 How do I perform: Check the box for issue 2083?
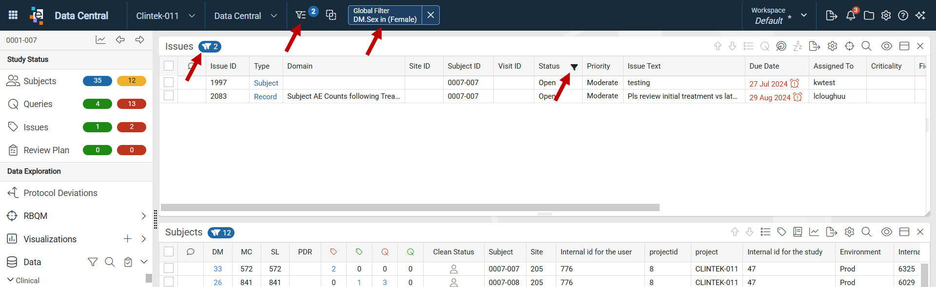point(169,96)
